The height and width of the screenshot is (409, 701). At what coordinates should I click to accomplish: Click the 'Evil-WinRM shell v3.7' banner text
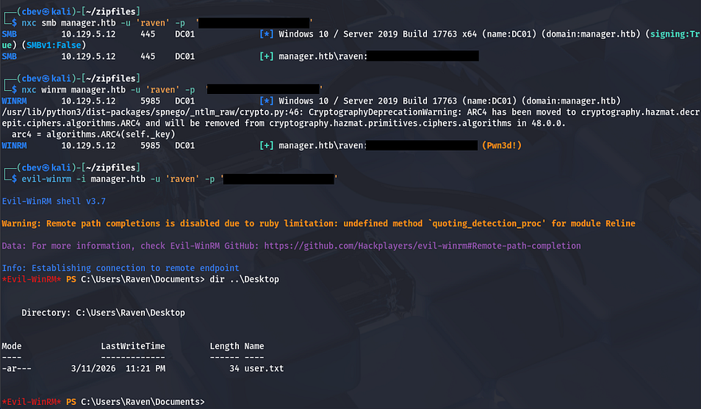54,203
